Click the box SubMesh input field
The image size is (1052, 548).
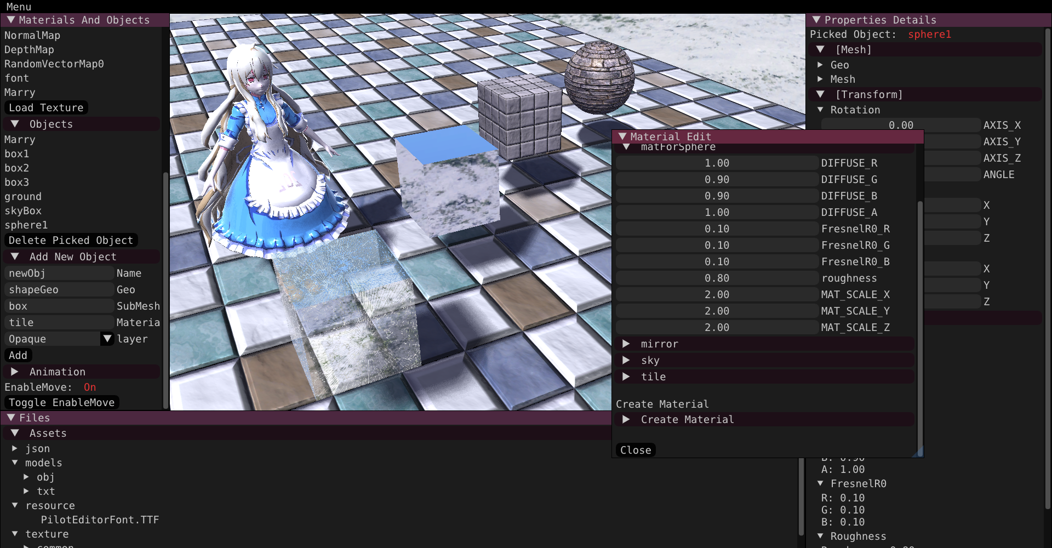pyautogui.click(x=59, y=306)
